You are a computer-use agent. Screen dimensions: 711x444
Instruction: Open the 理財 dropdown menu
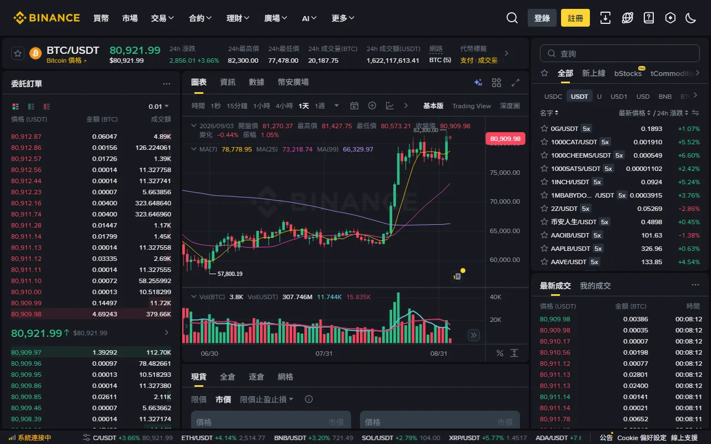click(x=238, y=18)
